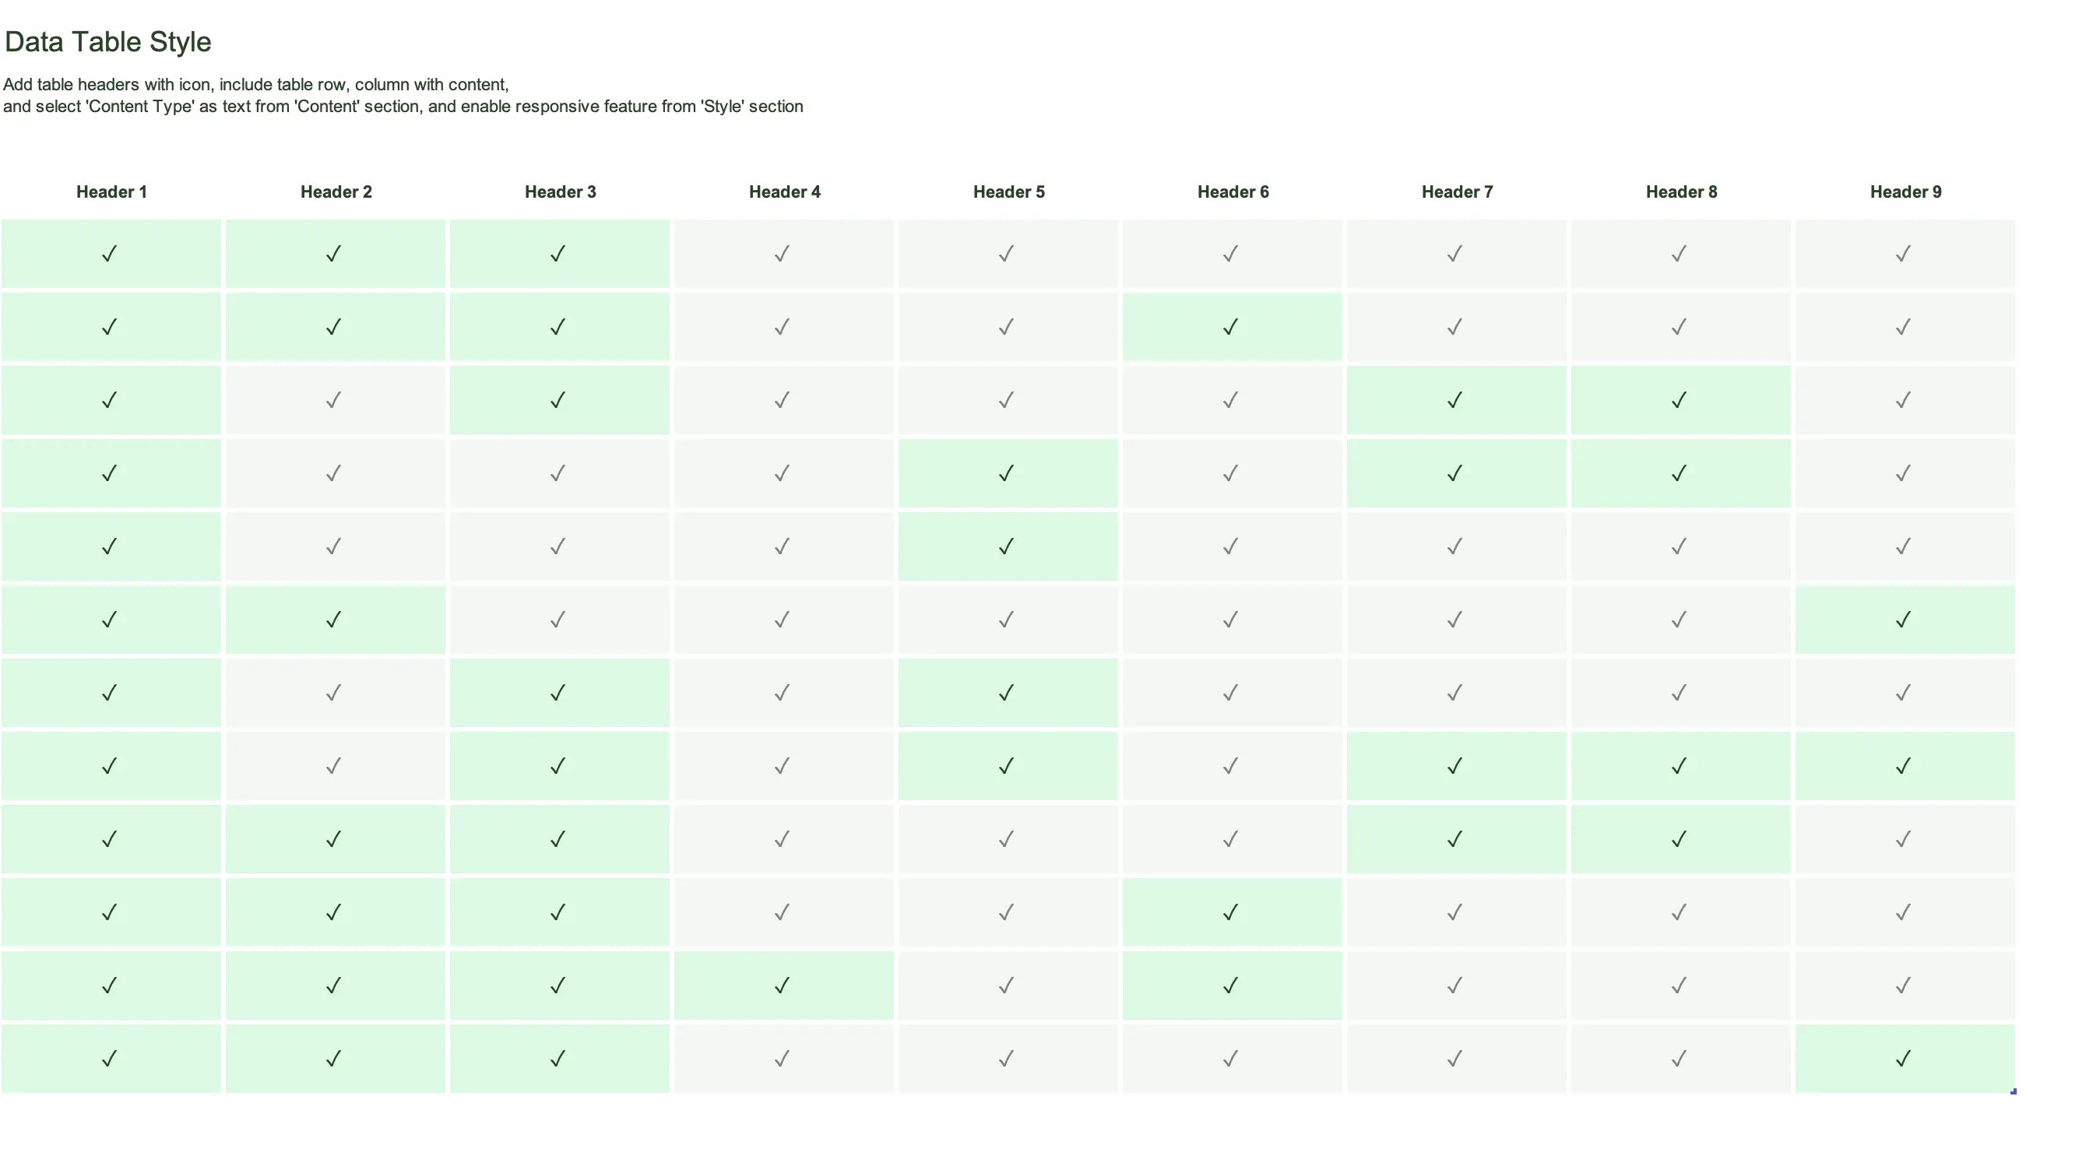Click the checkmark in first row under Header 1
The height and width of the screenshot is (1149, 2093).
110,255
